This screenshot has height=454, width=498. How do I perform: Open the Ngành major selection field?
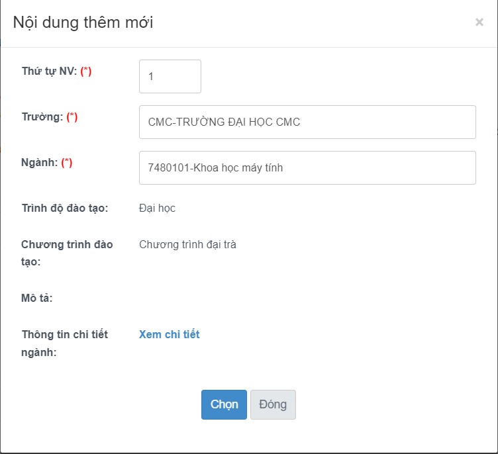[x=307, y=167]
